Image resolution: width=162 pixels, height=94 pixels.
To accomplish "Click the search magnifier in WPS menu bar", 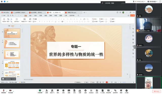I will tap(78, 15).
